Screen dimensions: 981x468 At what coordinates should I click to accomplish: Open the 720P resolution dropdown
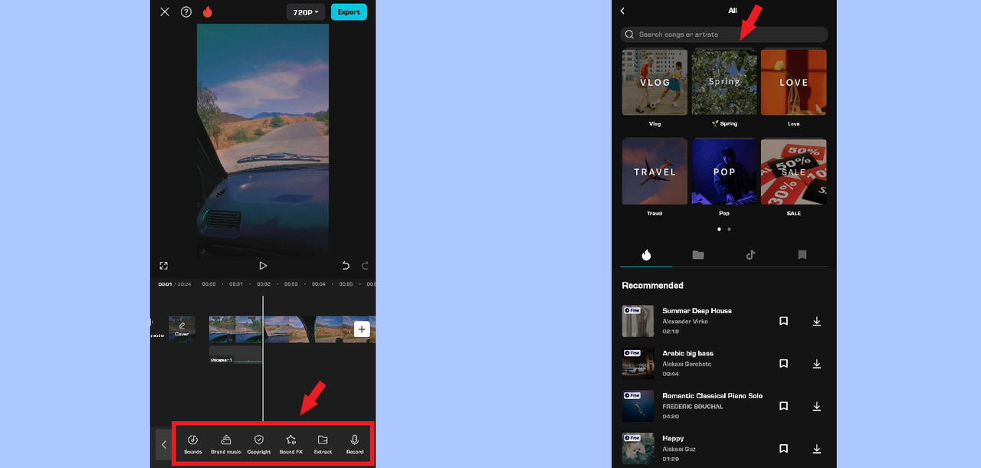306,12
